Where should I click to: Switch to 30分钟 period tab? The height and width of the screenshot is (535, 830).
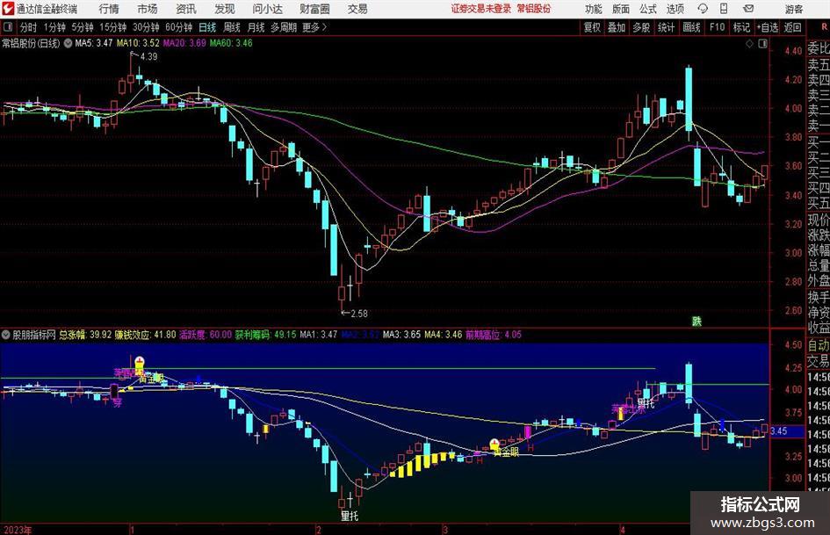146,27
